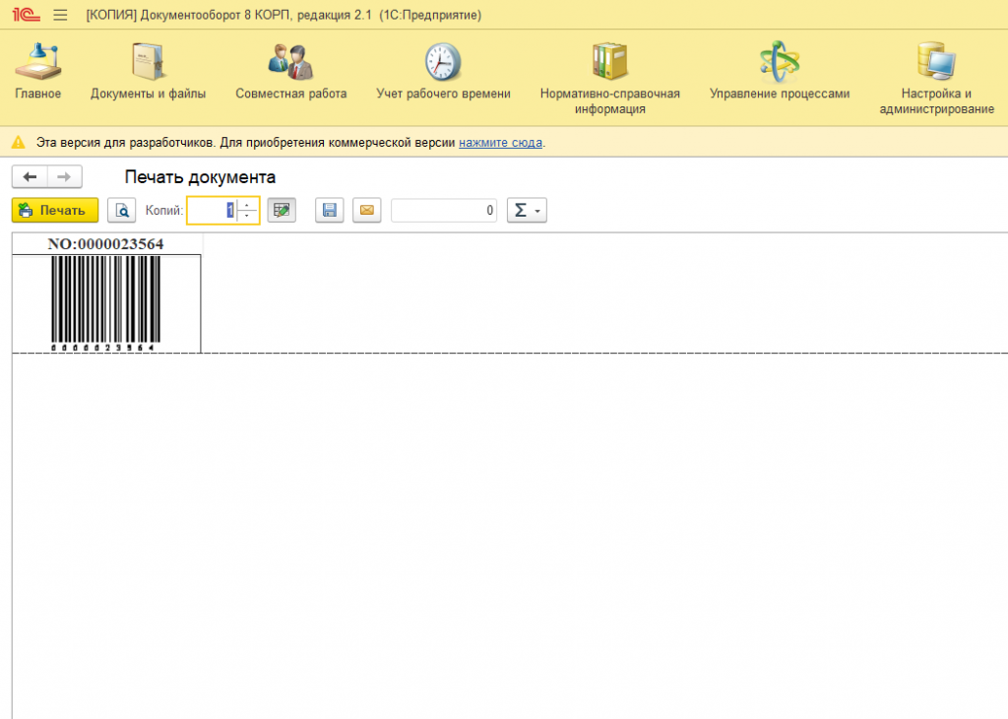This screenshot has height=719, width=1008.
Task: Click the sum value field showing 0
Action: (x=444, y=211)
